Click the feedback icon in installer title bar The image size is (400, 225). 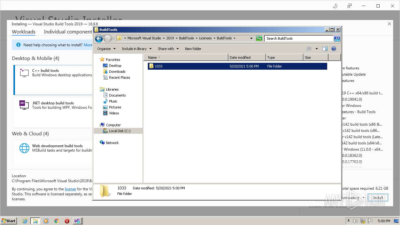pyautogui.click(x=349, y=6)
